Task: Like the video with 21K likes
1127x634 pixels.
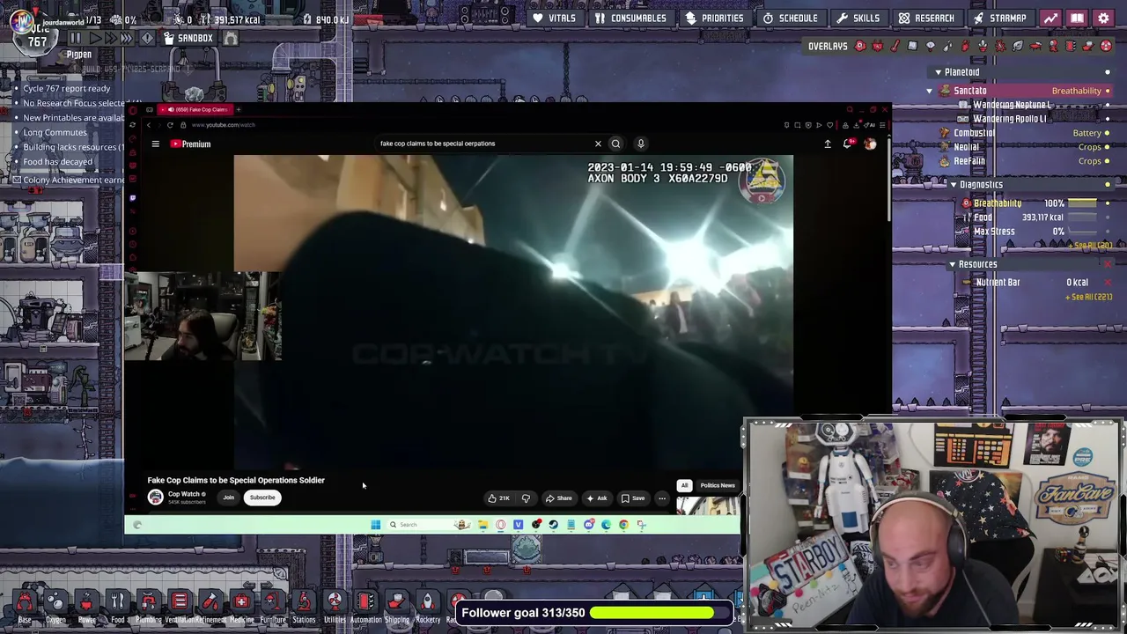Action: [499, 498]
